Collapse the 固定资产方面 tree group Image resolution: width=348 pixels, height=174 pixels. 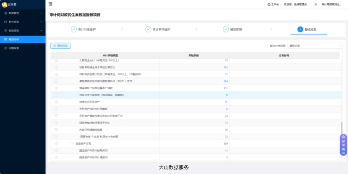pos(72,143)
